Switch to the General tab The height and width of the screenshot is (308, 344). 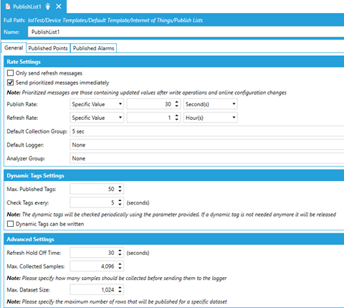pos(14,48)
